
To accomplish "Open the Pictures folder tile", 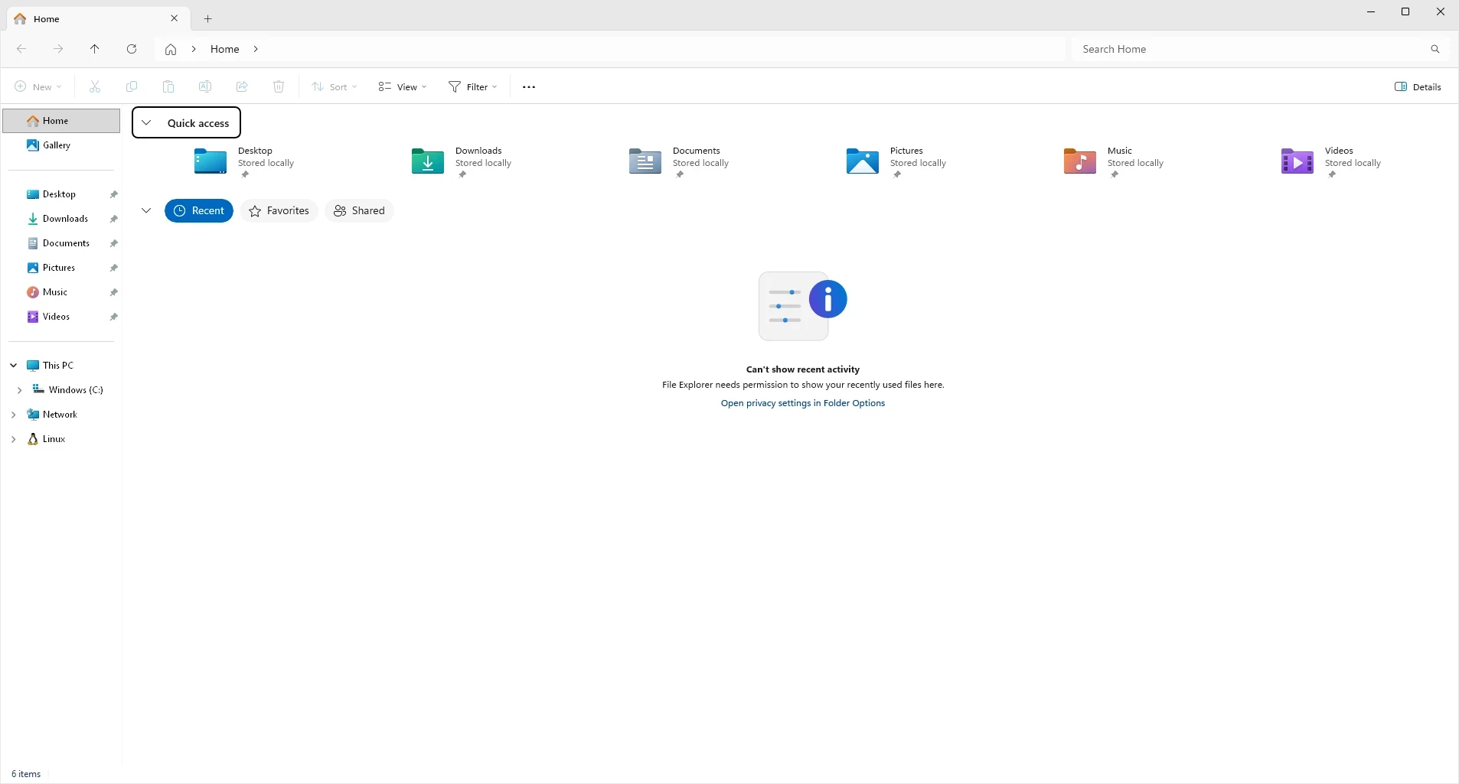I will [x=896, y=162].
